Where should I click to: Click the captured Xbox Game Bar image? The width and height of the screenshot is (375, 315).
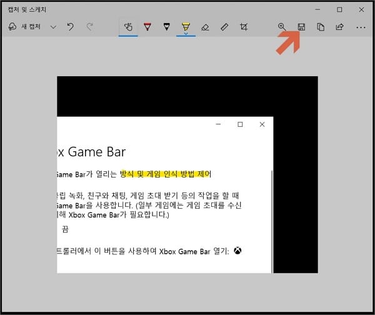(x=187, y=174)
